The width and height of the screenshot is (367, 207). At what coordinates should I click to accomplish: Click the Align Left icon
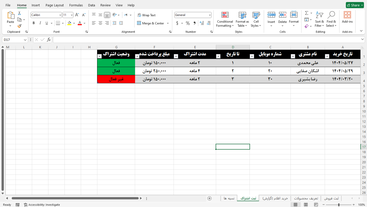[x=94, y=23]
